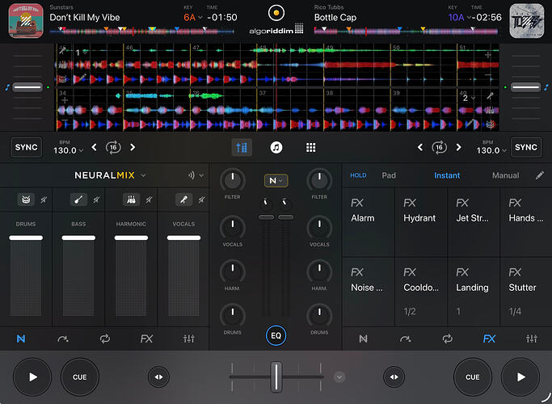
Task: Open the music library icon
Action: [x=276, y=147]
